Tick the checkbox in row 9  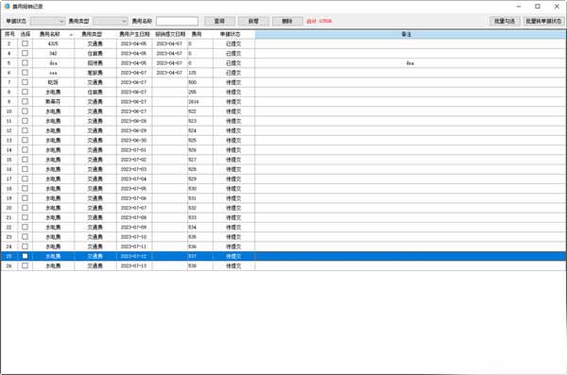(25, 101)
